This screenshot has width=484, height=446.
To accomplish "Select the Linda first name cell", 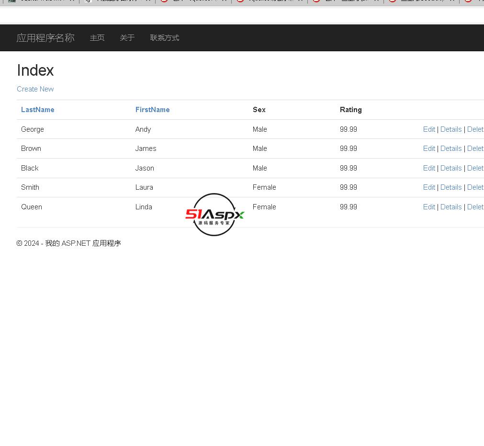I will [x=144, y=207].
